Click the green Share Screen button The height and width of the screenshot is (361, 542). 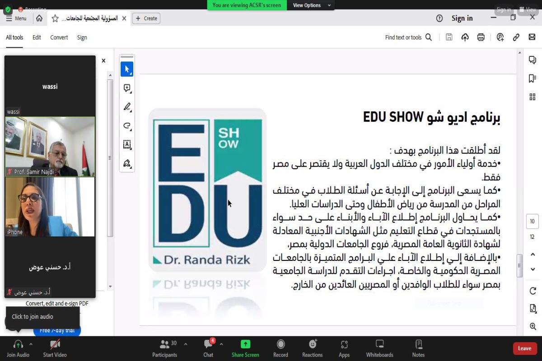[245, 348]
